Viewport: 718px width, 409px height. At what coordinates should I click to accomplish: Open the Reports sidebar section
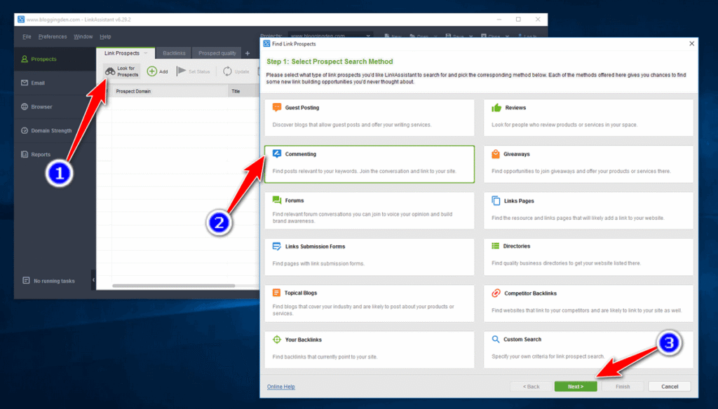(41, 154)
